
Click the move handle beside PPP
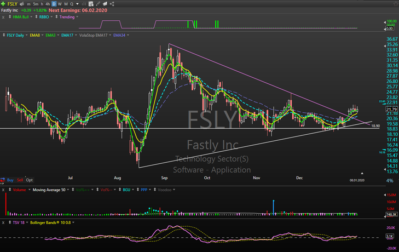pyautogui.click(x=138, y=190)
